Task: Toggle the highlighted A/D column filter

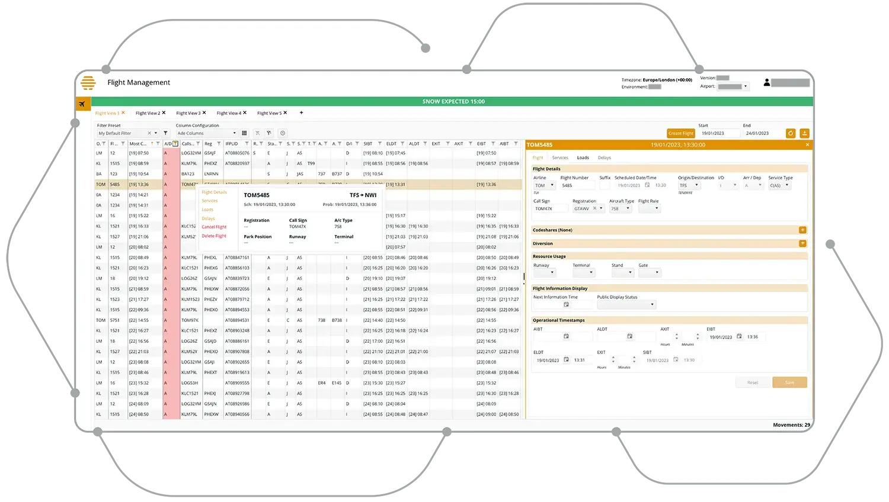Action: click(x=175, y=144)
